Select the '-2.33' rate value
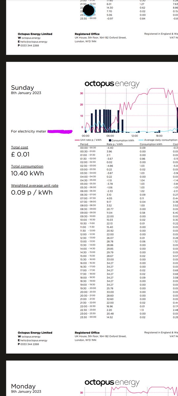The image size is (178, 396). [x=110, y=191]
